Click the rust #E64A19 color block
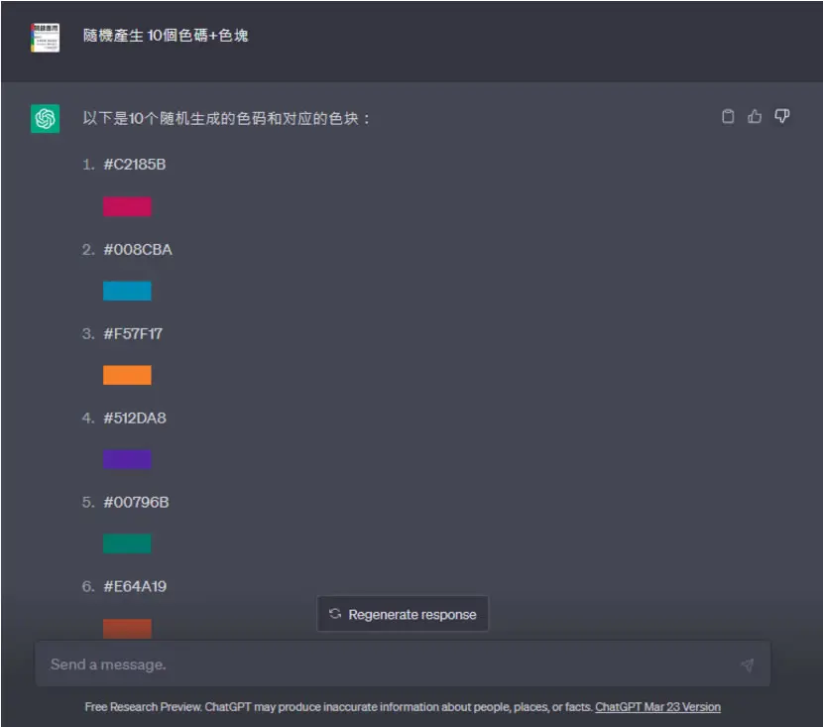The height and width of the screenshot is (727, 823). click(127, 629)
